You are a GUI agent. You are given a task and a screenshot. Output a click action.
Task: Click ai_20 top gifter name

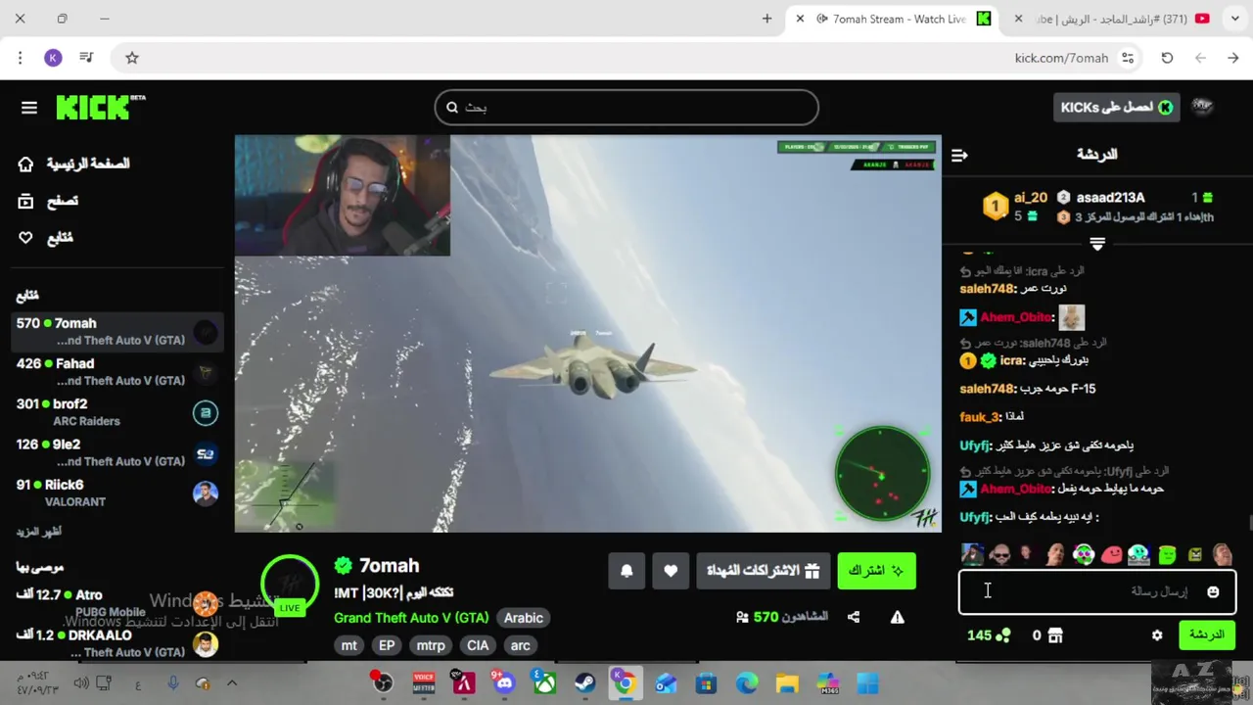coord(1031,197)
